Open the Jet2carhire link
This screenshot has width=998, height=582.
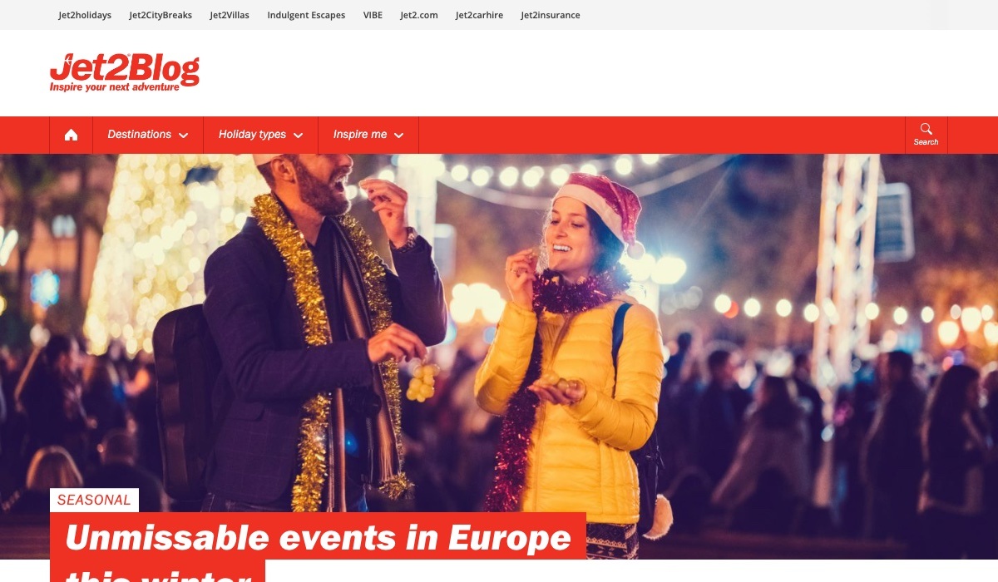[479, 15]
